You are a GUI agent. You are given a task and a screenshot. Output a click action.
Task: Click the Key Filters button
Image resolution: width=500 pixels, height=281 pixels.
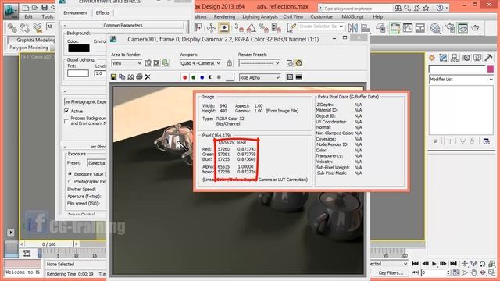coord(391,272)
